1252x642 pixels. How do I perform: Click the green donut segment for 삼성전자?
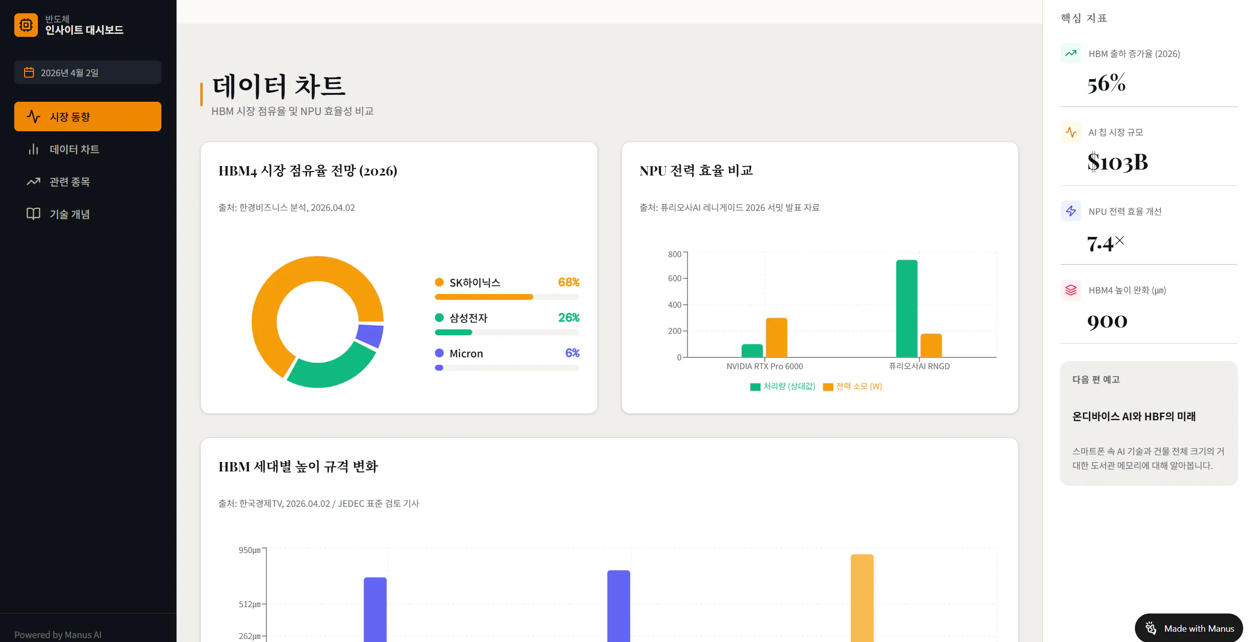(x=332, y=373)
